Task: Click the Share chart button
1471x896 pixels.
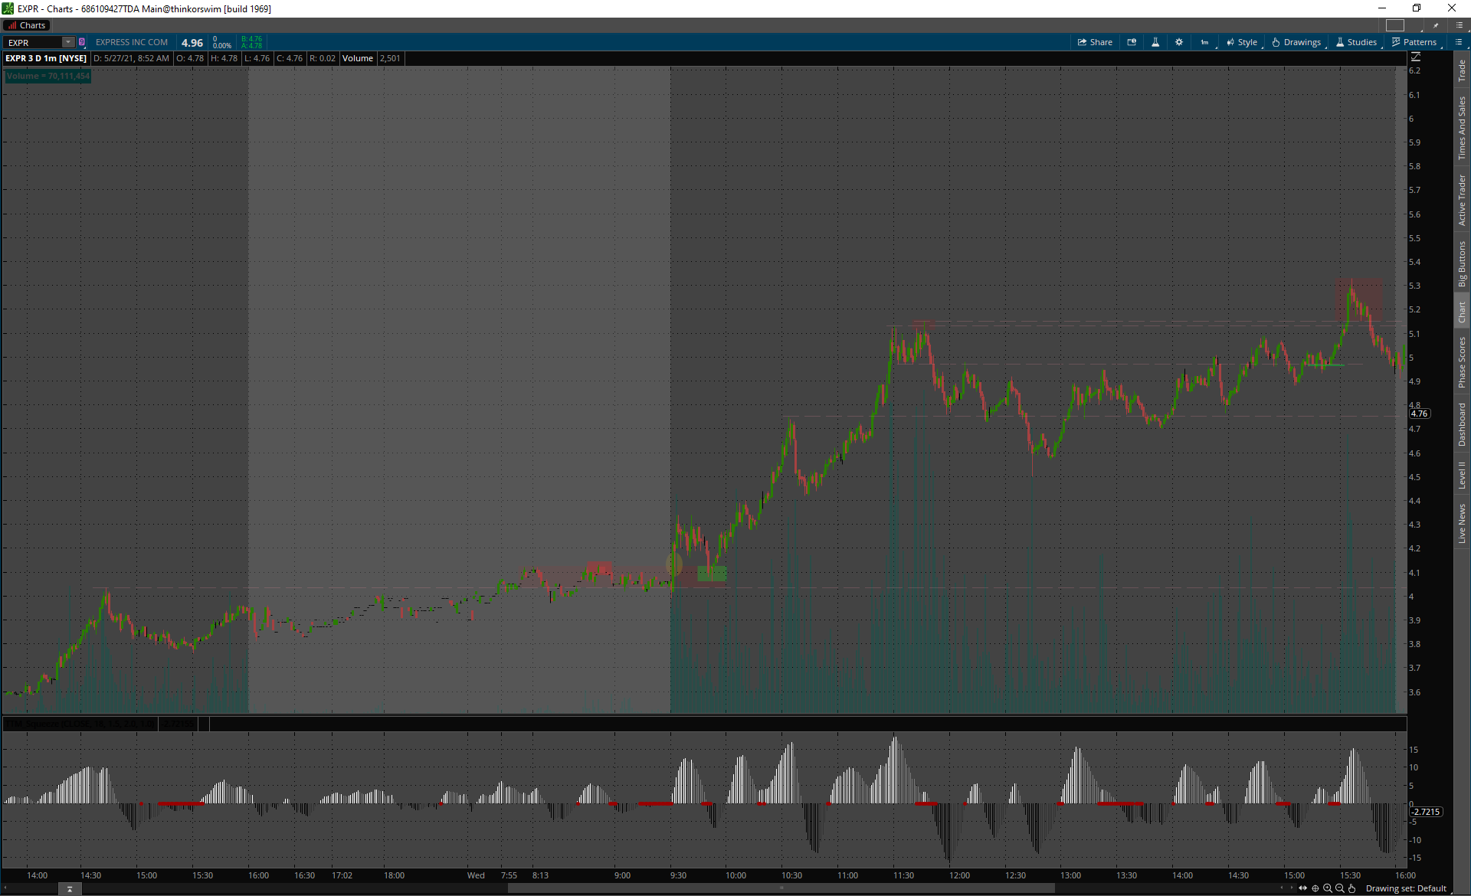Action: [1095, 42]
